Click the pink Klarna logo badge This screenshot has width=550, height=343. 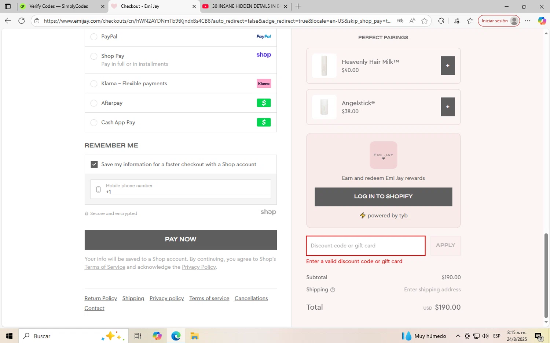pyautogui.click(x=264, y=83)
